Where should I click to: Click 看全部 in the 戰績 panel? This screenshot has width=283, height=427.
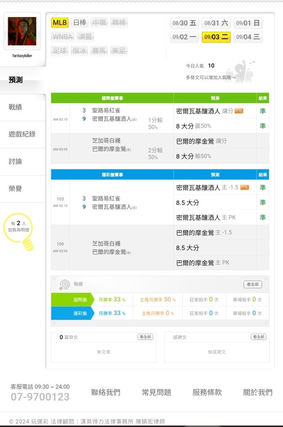[253, 284]
